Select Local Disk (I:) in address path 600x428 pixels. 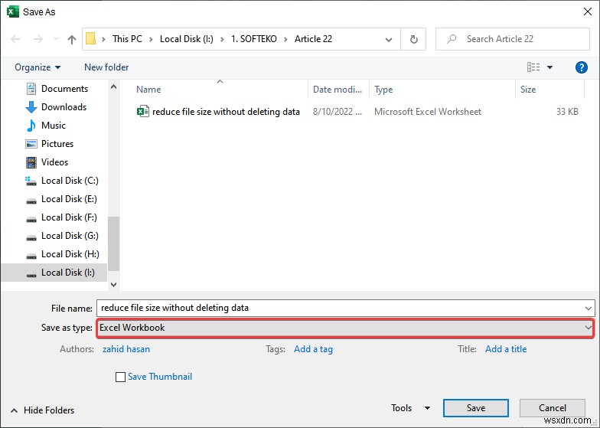pyautogui.click(x=187, y=38)
